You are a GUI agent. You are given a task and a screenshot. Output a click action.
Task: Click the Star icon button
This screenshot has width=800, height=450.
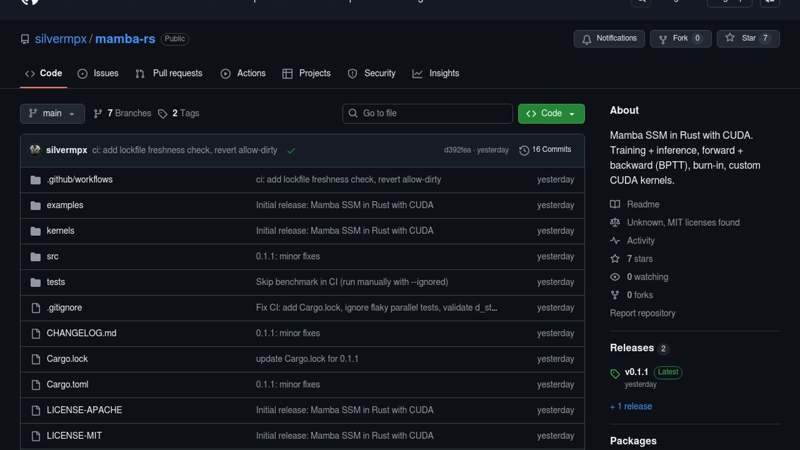pyautogui.click(x=730, y=38)
